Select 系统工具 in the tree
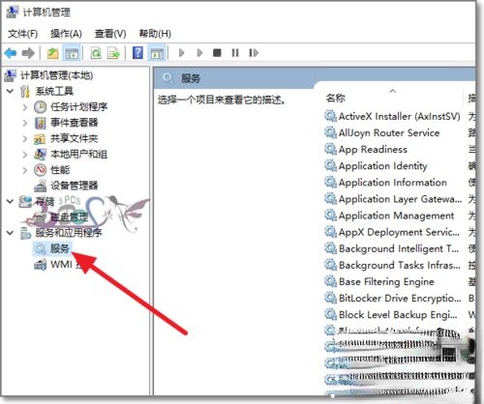Image resolution: width=484 pixels, height=404 pixels. (54, 91)
